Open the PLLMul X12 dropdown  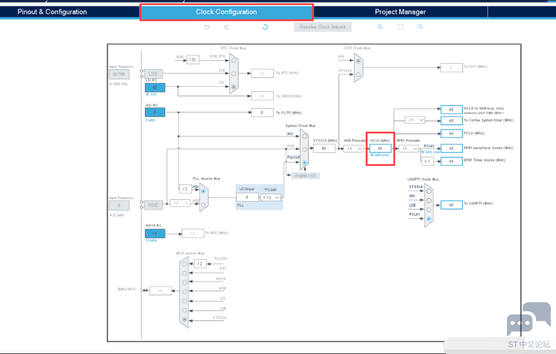pyautogui.click(x=271, y=197)
